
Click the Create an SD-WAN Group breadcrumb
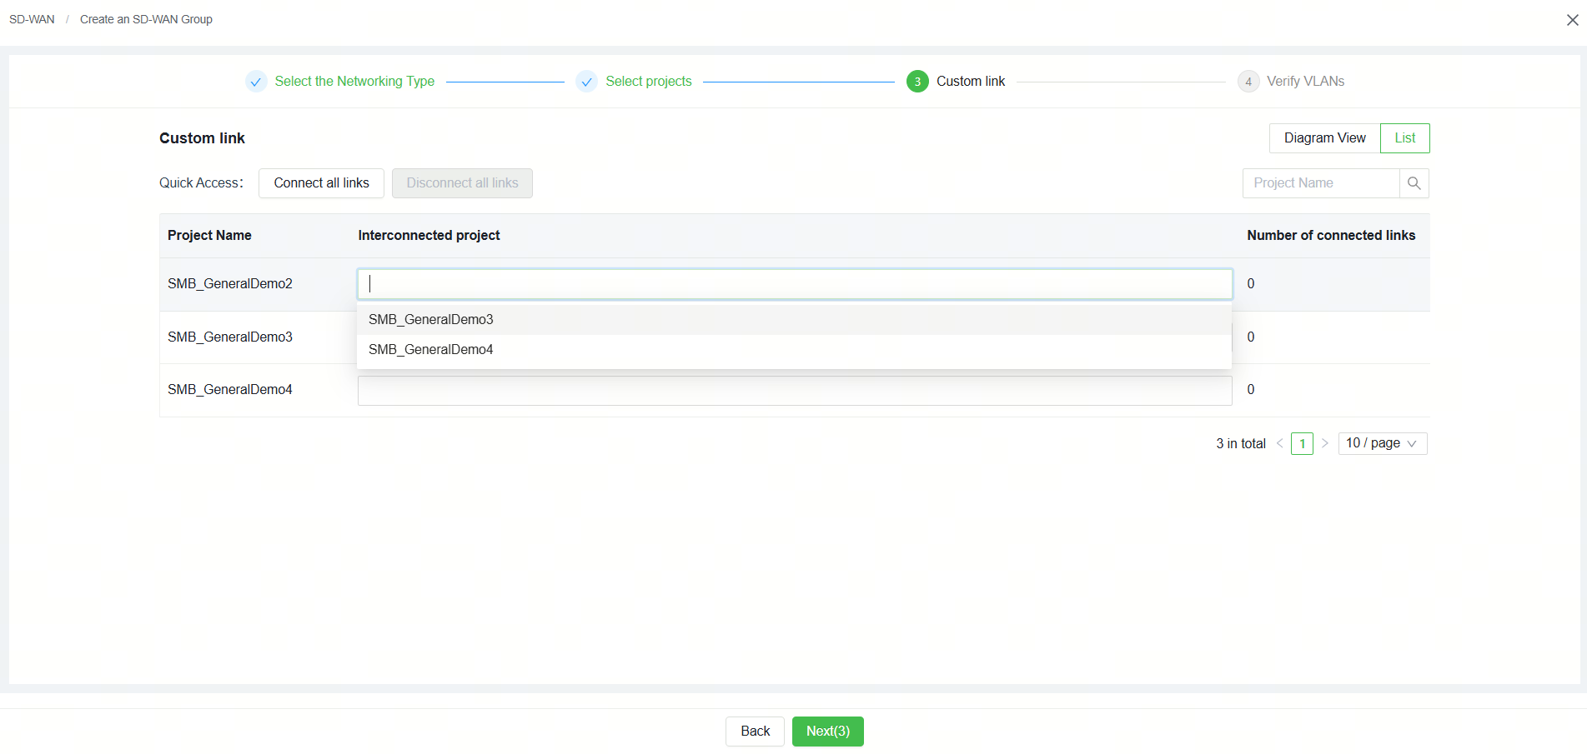coord(146,19)
